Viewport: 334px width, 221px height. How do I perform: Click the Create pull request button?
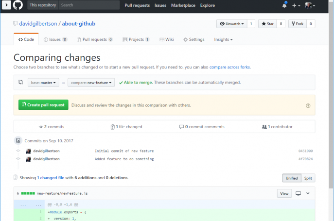[43, 105]
